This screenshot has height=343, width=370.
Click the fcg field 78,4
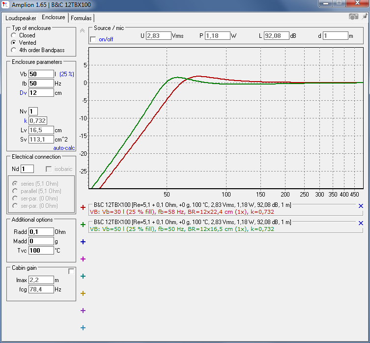[41, 289]
